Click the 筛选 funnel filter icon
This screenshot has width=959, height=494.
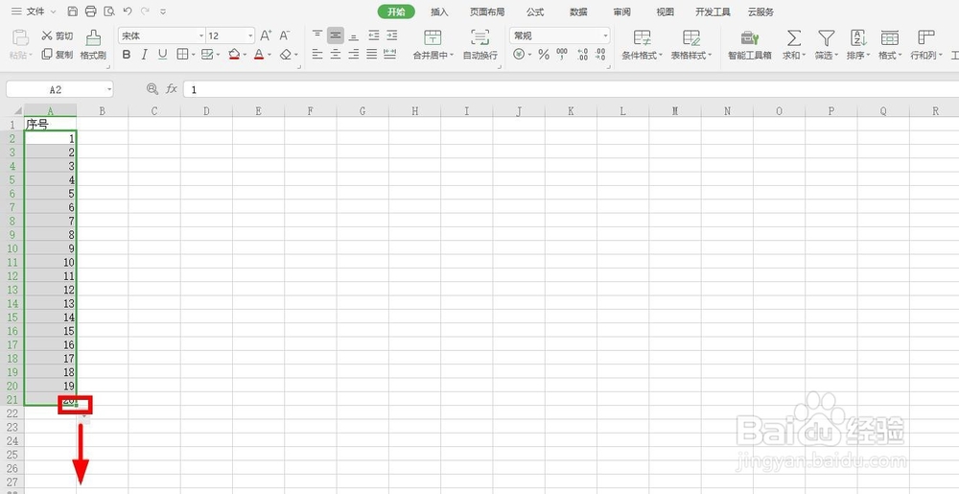pyautogui.click(x=827, y=38)
